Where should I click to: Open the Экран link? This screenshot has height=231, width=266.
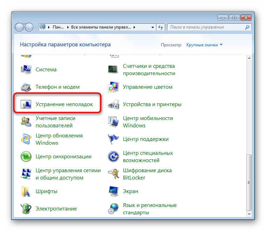131,191
